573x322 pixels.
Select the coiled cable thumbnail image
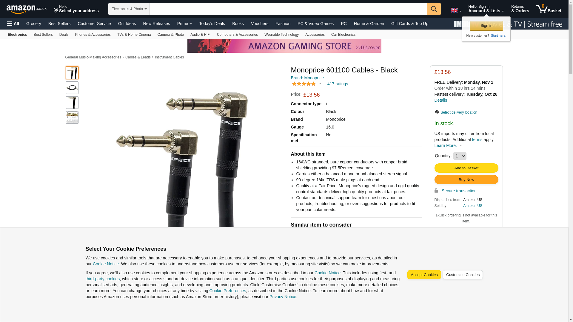(72, 88)
